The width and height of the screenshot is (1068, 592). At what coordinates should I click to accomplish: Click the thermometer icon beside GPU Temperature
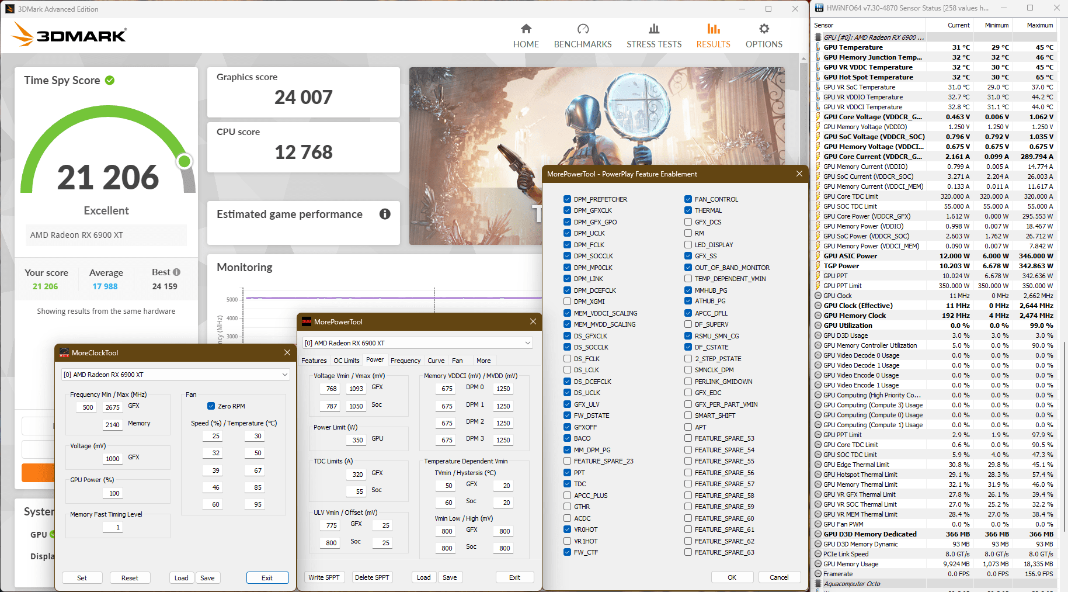[818, 47]
